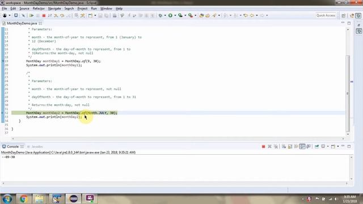The height and width of the screenshot is (204, 363).
Task: Click the External Tools run icon
Action: click(x=191, y=15)
